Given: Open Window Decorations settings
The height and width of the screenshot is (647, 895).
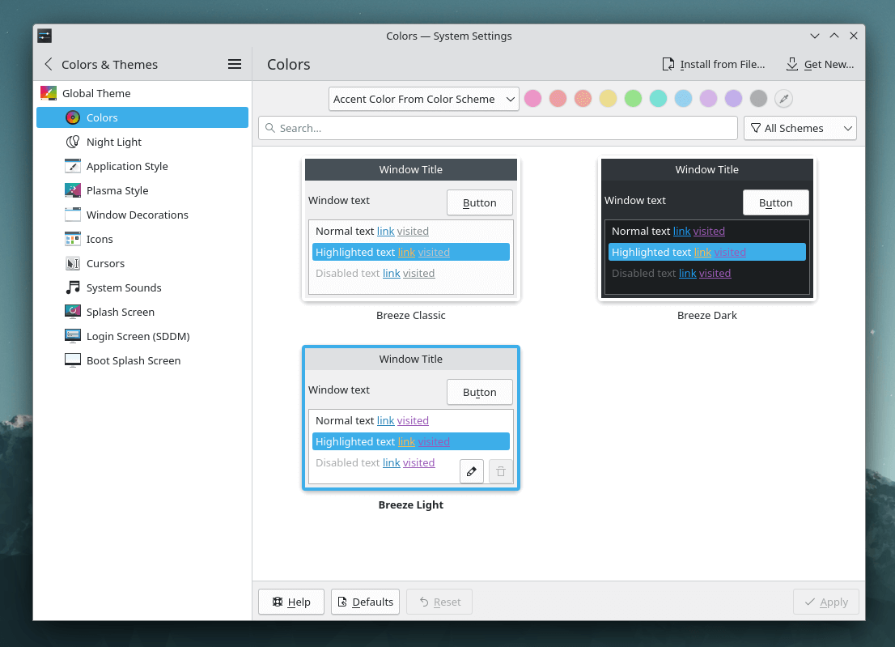Looking at the screenshot, I should click(135, 215).
